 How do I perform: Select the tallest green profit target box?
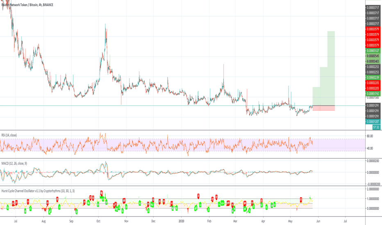tap(331, 68)
